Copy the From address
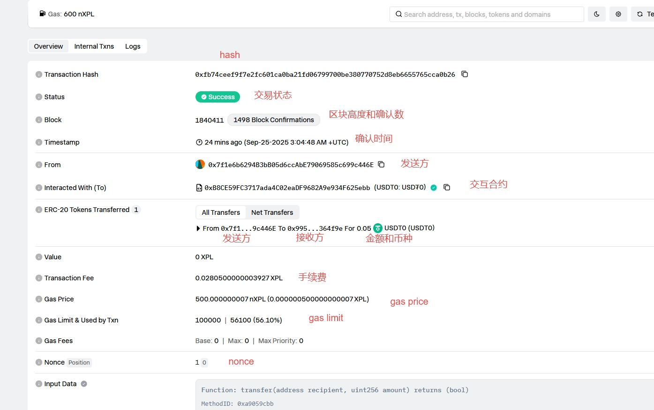This screenshot has height=410, width=654. pyautogui.click(x=381, y=164)
